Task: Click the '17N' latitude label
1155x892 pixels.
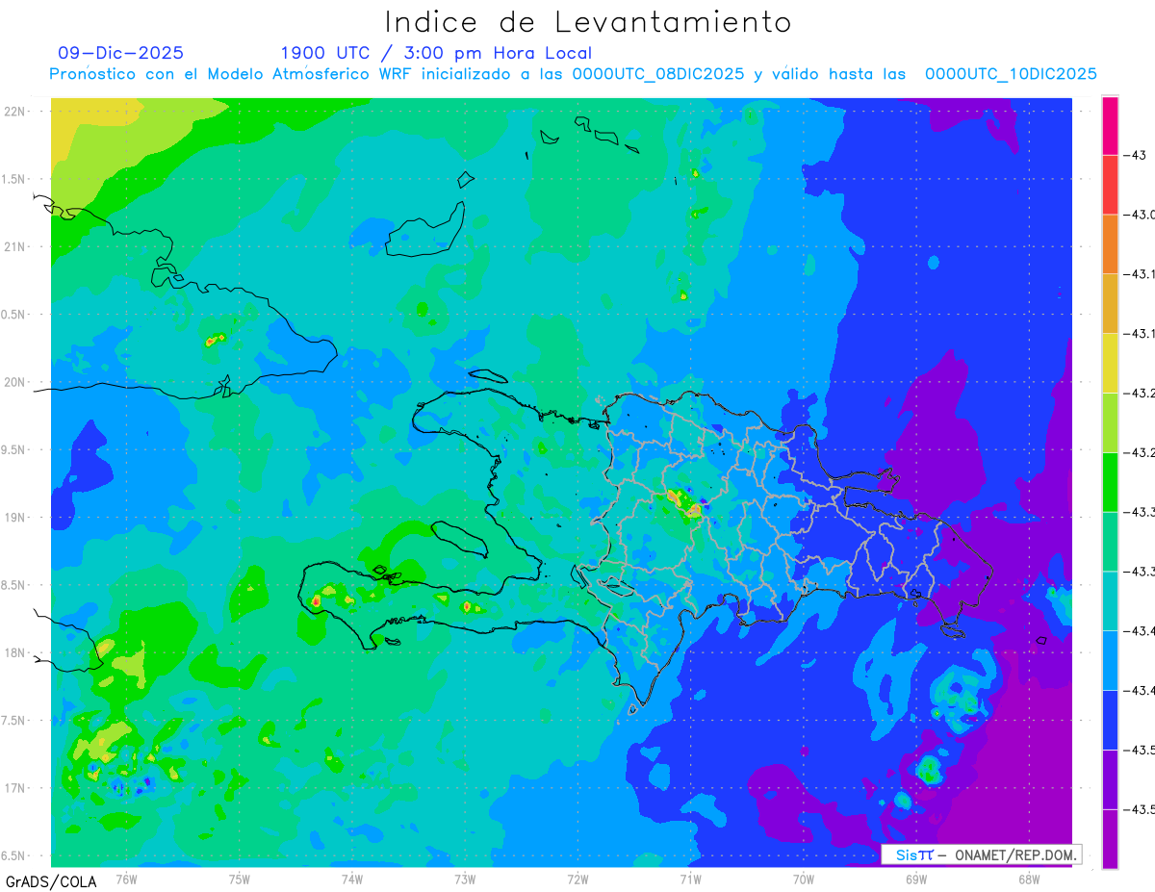Action: 15,788
